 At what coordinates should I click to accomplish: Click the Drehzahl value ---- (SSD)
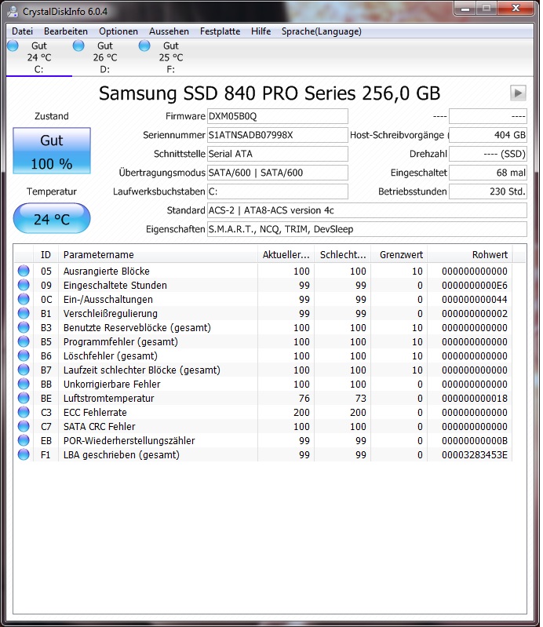point(488,154)
